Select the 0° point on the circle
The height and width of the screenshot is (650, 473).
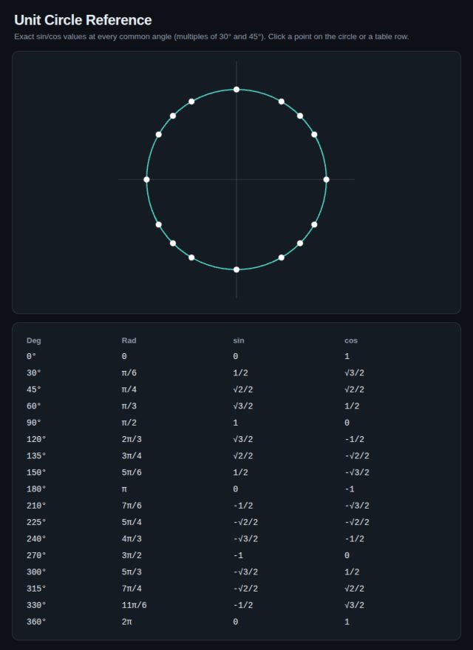tap(326, 179)
